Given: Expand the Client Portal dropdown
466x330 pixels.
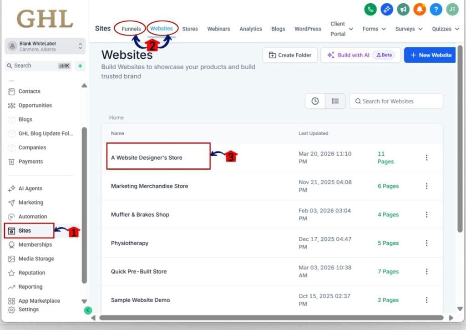Looking at the screenshot, I should (x=341, y=27).
